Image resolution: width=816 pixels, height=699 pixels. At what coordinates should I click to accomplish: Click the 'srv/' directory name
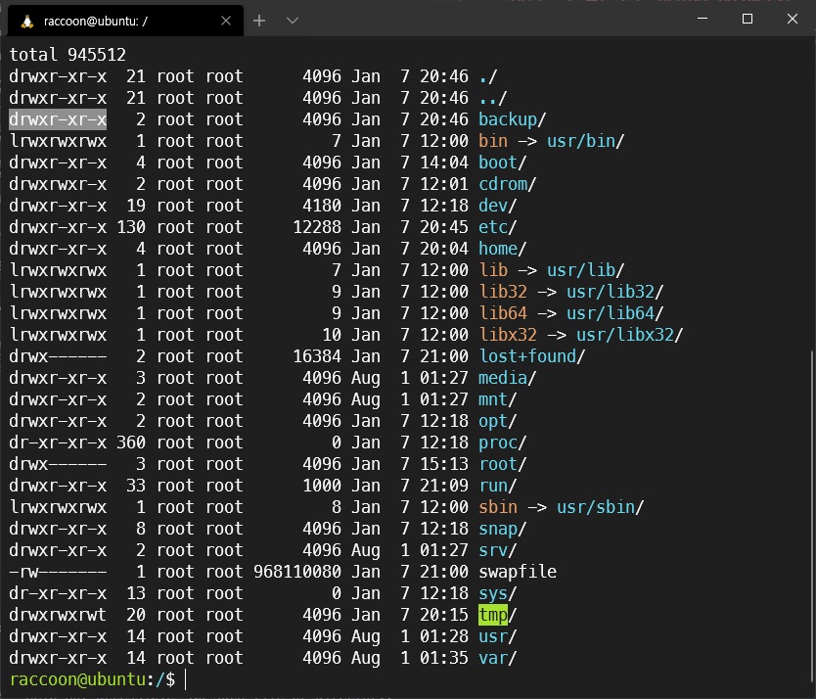click(x=497, y=550)
